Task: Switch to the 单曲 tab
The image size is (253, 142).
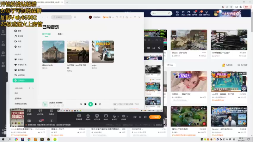Action: pyautogui.click(x=60, y=34)
